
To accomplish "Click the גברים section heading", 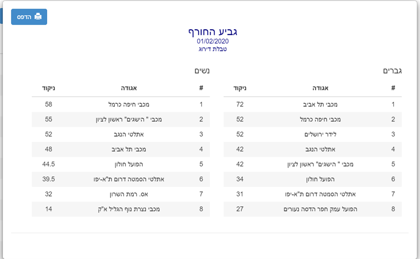I will pyautogui.click(x=392, y=71).
